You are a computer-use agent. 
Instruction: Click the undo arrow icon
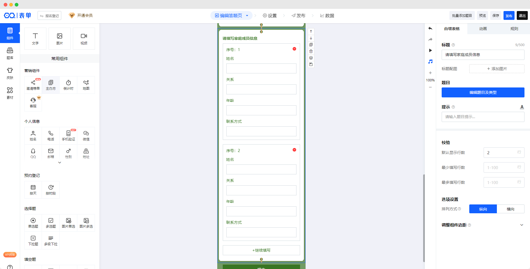point(430,28)
